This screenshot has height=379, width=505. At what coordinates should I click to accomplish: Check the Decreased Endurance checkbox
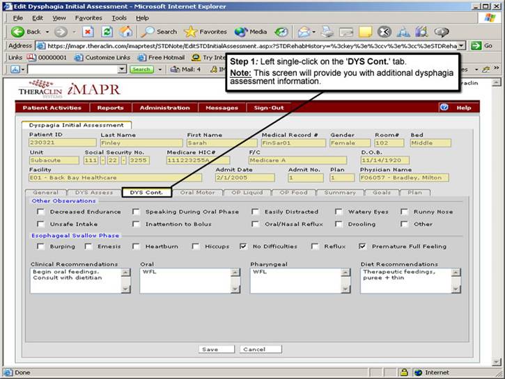click(x=41, y=212)
